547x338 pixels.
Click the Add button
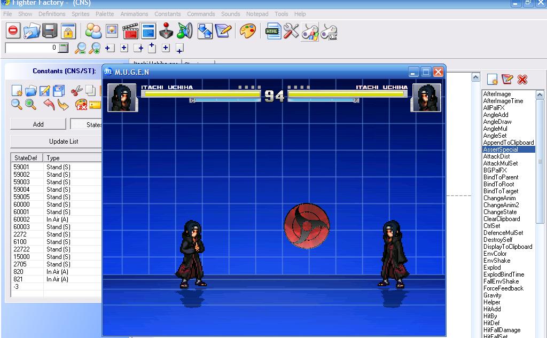point(38,124)
